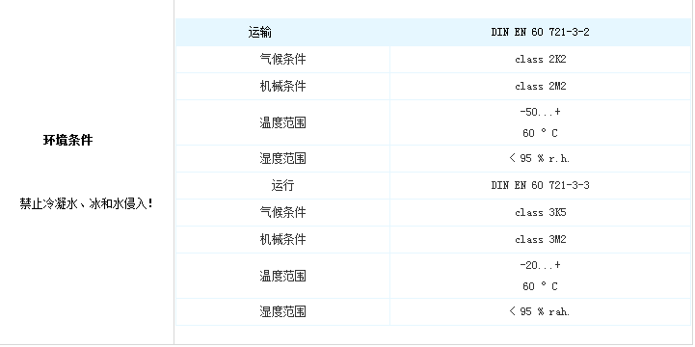Select the -20...+ temperature value
The image size is (695, 347).
tap(540, 265)
